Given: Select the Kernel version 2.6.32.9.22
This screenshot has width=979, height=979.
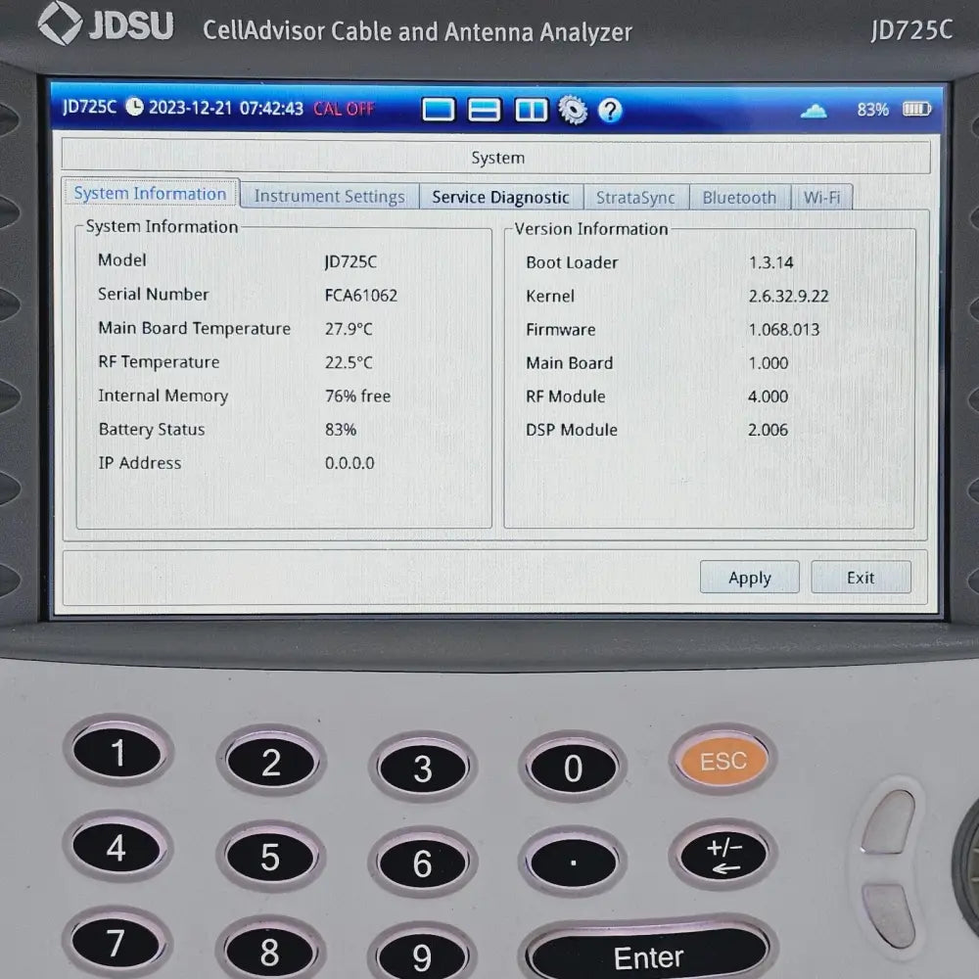Looking at the screenshot, I should click(788, 296).
